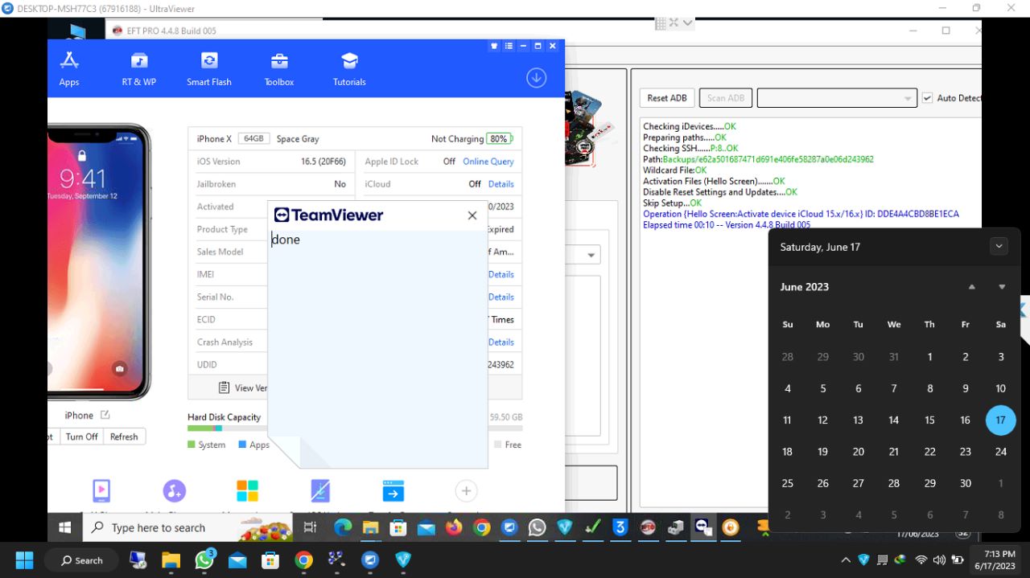Open Firefox on the remote taskbar
This screenshot has width=1030, height=578.
pos(454,527)
